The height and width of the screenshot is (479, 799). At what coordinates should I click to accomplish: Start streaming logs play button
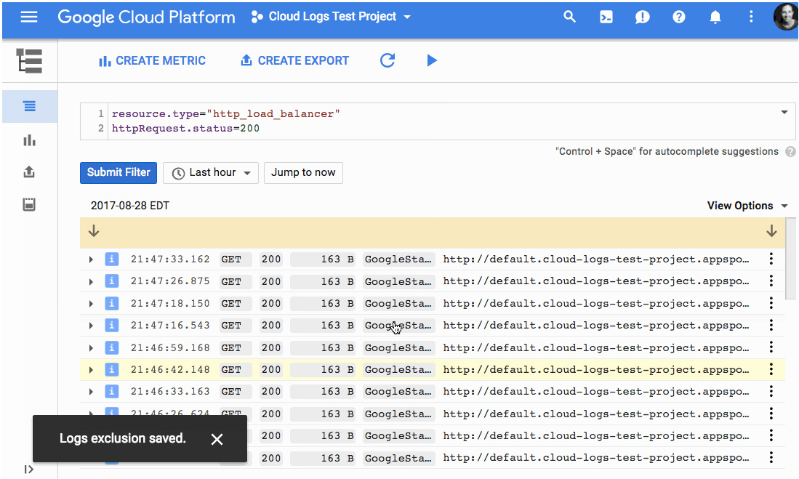tap(432, 60)
